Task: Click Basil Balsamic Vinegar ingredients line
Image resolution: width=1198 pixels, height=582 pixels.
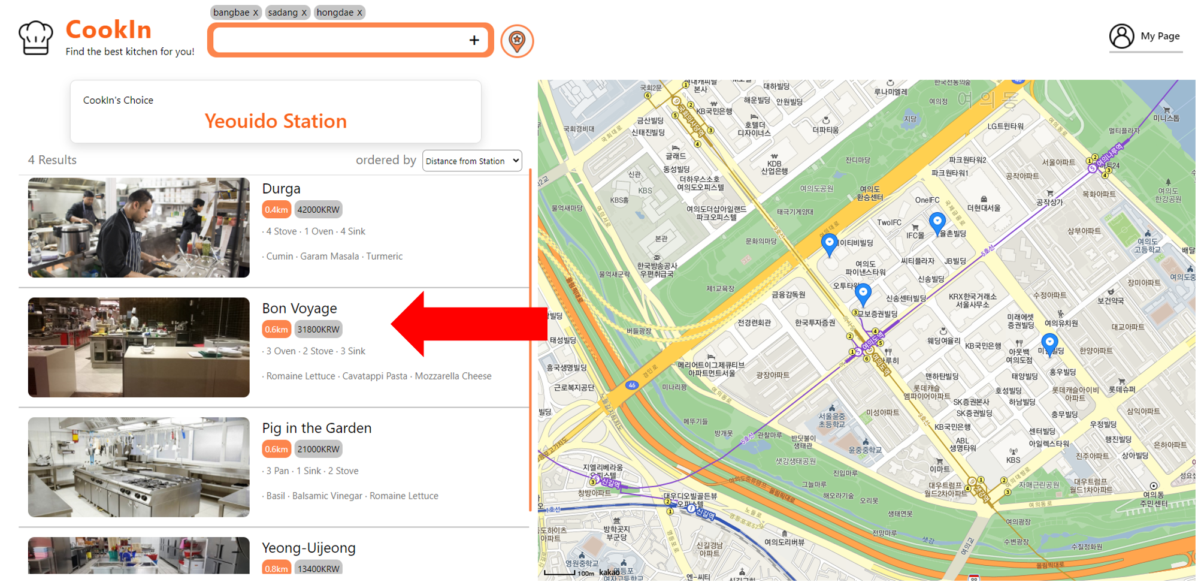Action: (350, 496)
